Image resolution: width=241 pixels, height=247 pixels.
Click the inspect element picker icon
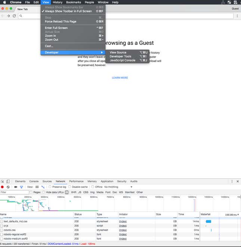[3, 181]
